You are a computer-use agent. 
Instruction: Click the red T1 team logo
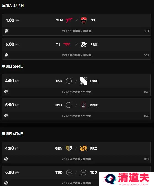(67, 44)
